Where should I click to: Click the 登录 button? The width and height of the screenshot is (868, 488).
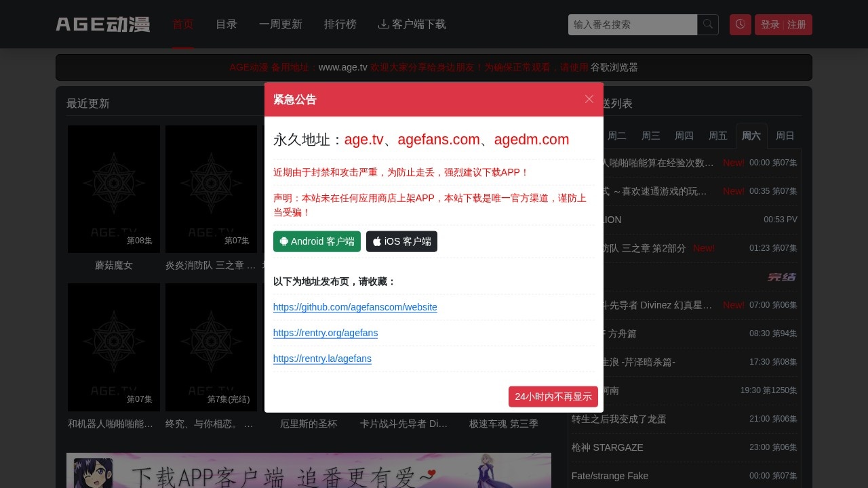(770, 24)
